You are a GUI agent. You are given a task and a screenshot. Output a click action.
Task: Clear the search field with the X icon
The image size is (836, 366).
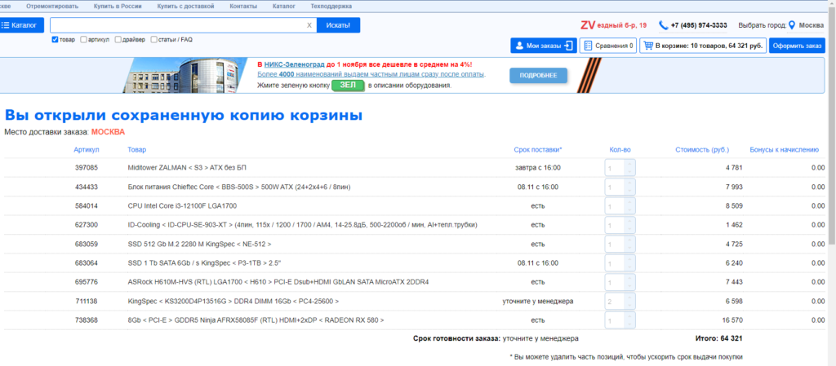(x=309, y=25)
